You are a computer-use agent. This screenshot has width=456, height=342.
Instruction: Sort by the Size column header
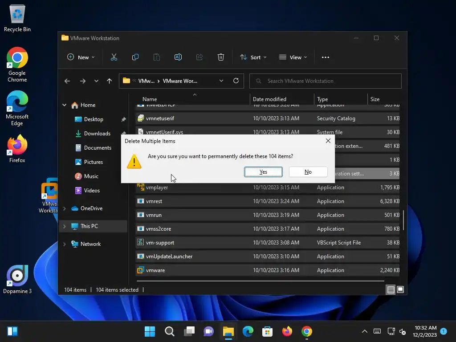[x=383, y=99]
